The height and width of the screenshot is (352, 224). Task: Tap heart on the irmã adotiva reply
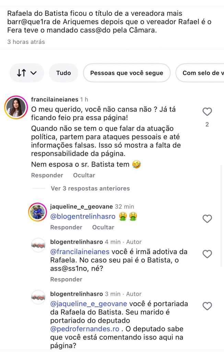(207, 254)
